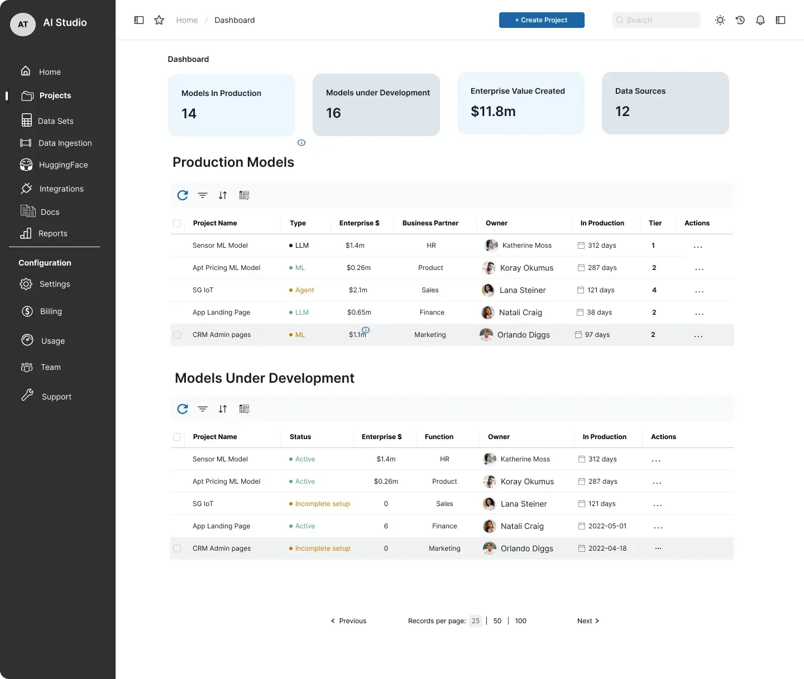Go to Next page of records

coord(588,621)
